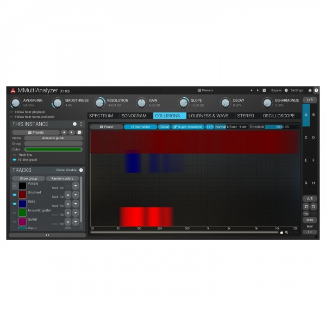Collapse the right panel with bottom arrows
Screen dimensions: 326x326
pyautogui.click(x=310, y=232)
